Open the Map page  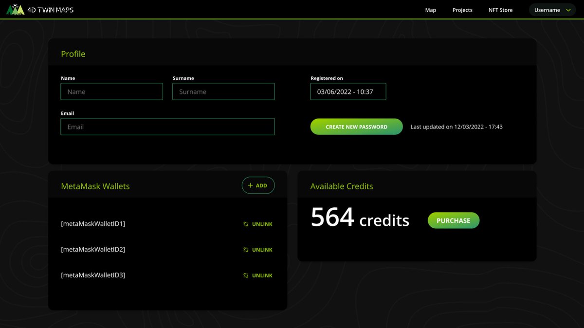tap(431, 10)
